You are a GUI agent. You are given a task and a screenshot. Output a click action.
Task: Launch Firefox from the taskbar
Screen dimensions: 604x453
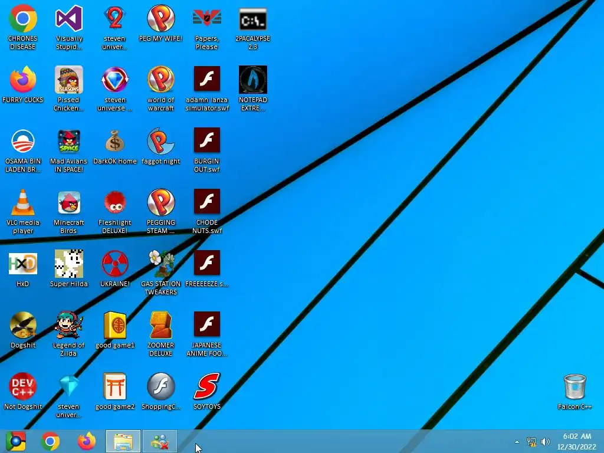(87, 441)
